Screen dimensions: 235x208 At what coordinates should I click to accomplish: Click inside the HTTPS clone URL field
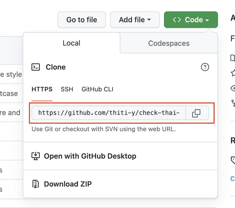(x=108, y=113)
